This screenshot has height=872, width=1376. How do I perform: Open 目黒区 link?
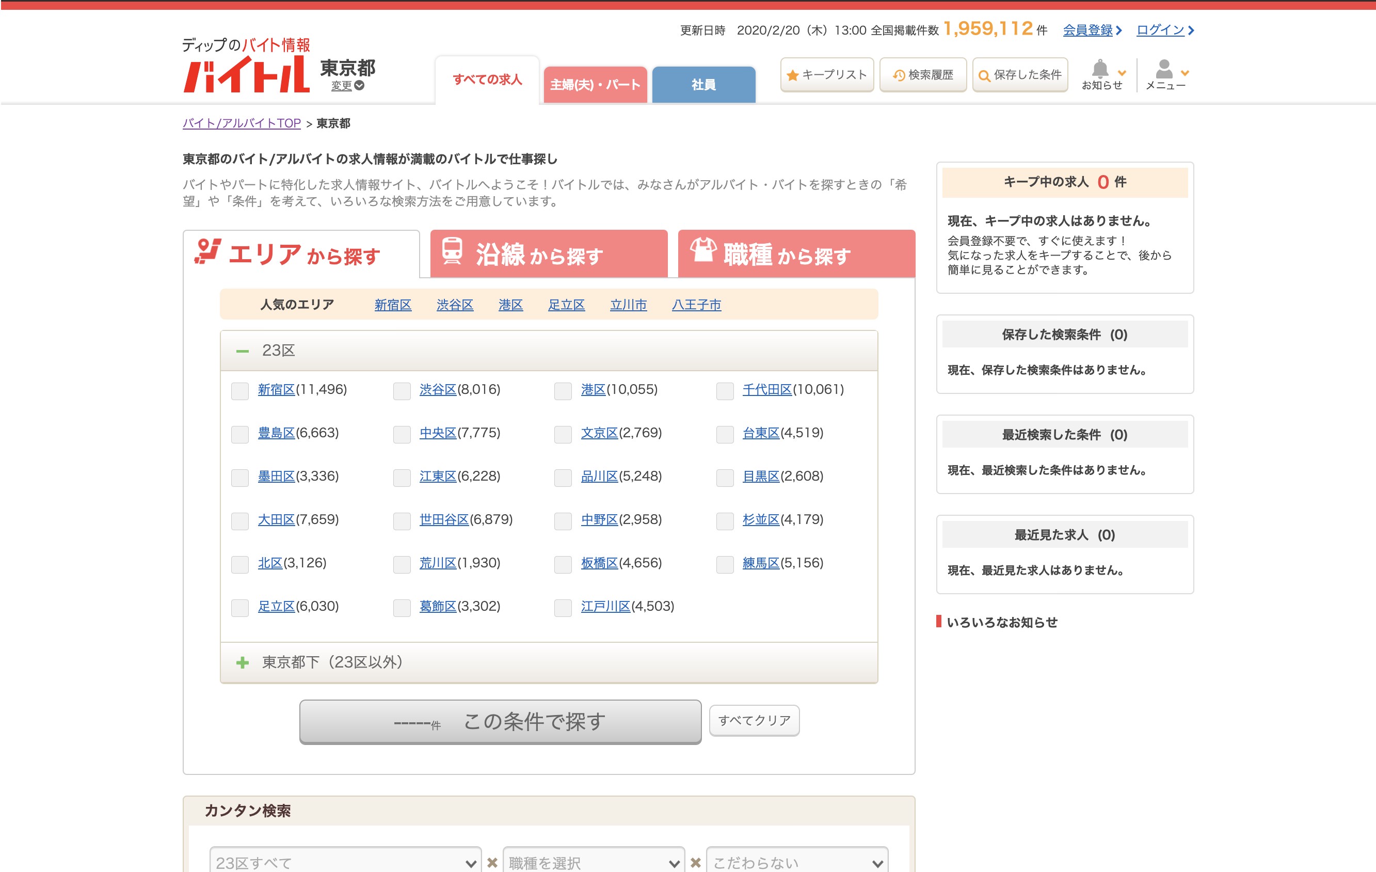pyautogui.click(x=761, y=477)
